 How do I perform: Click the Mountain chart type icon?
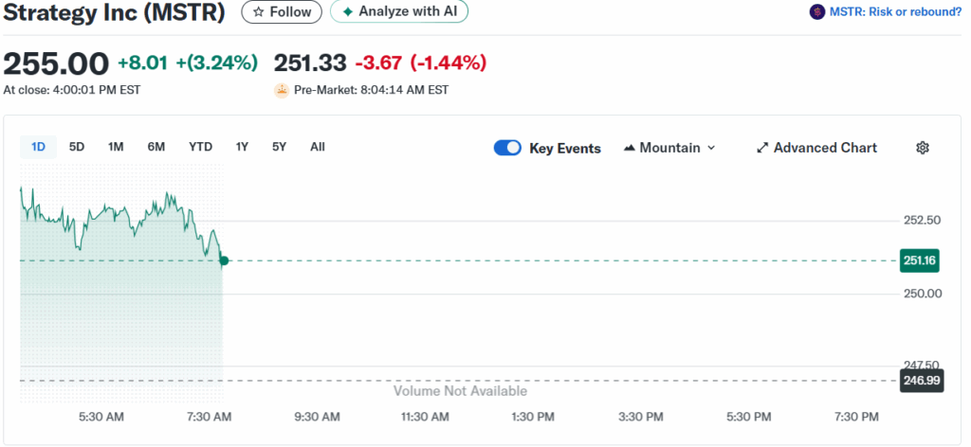point(630,148)
